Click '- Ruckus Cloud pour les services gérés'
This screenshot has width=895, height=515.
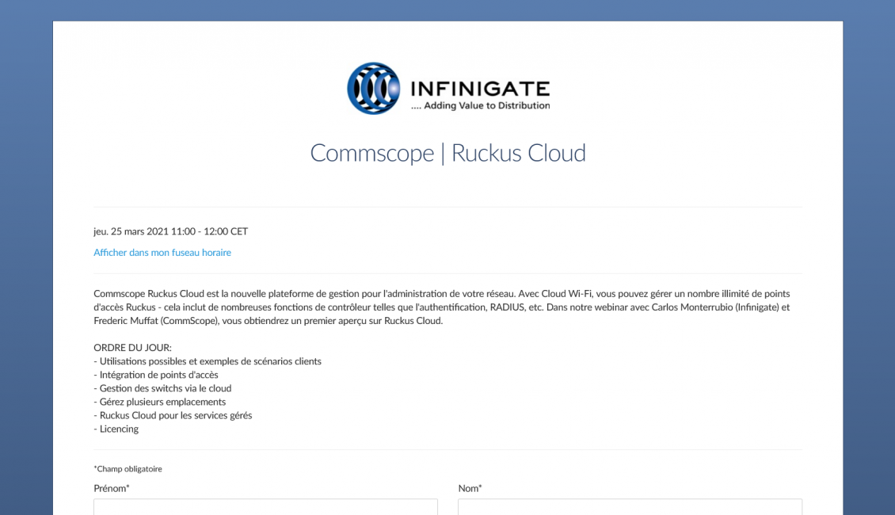[x=173, y=416]
